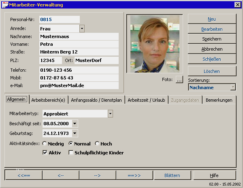Select the Niedrig activity index radio button
Screen dimensions: 243x188
pos(45,143)
